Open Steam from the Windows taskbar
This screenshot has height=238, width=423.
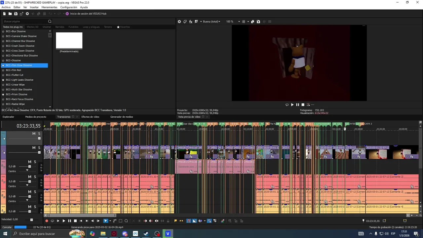coord(146,234)
